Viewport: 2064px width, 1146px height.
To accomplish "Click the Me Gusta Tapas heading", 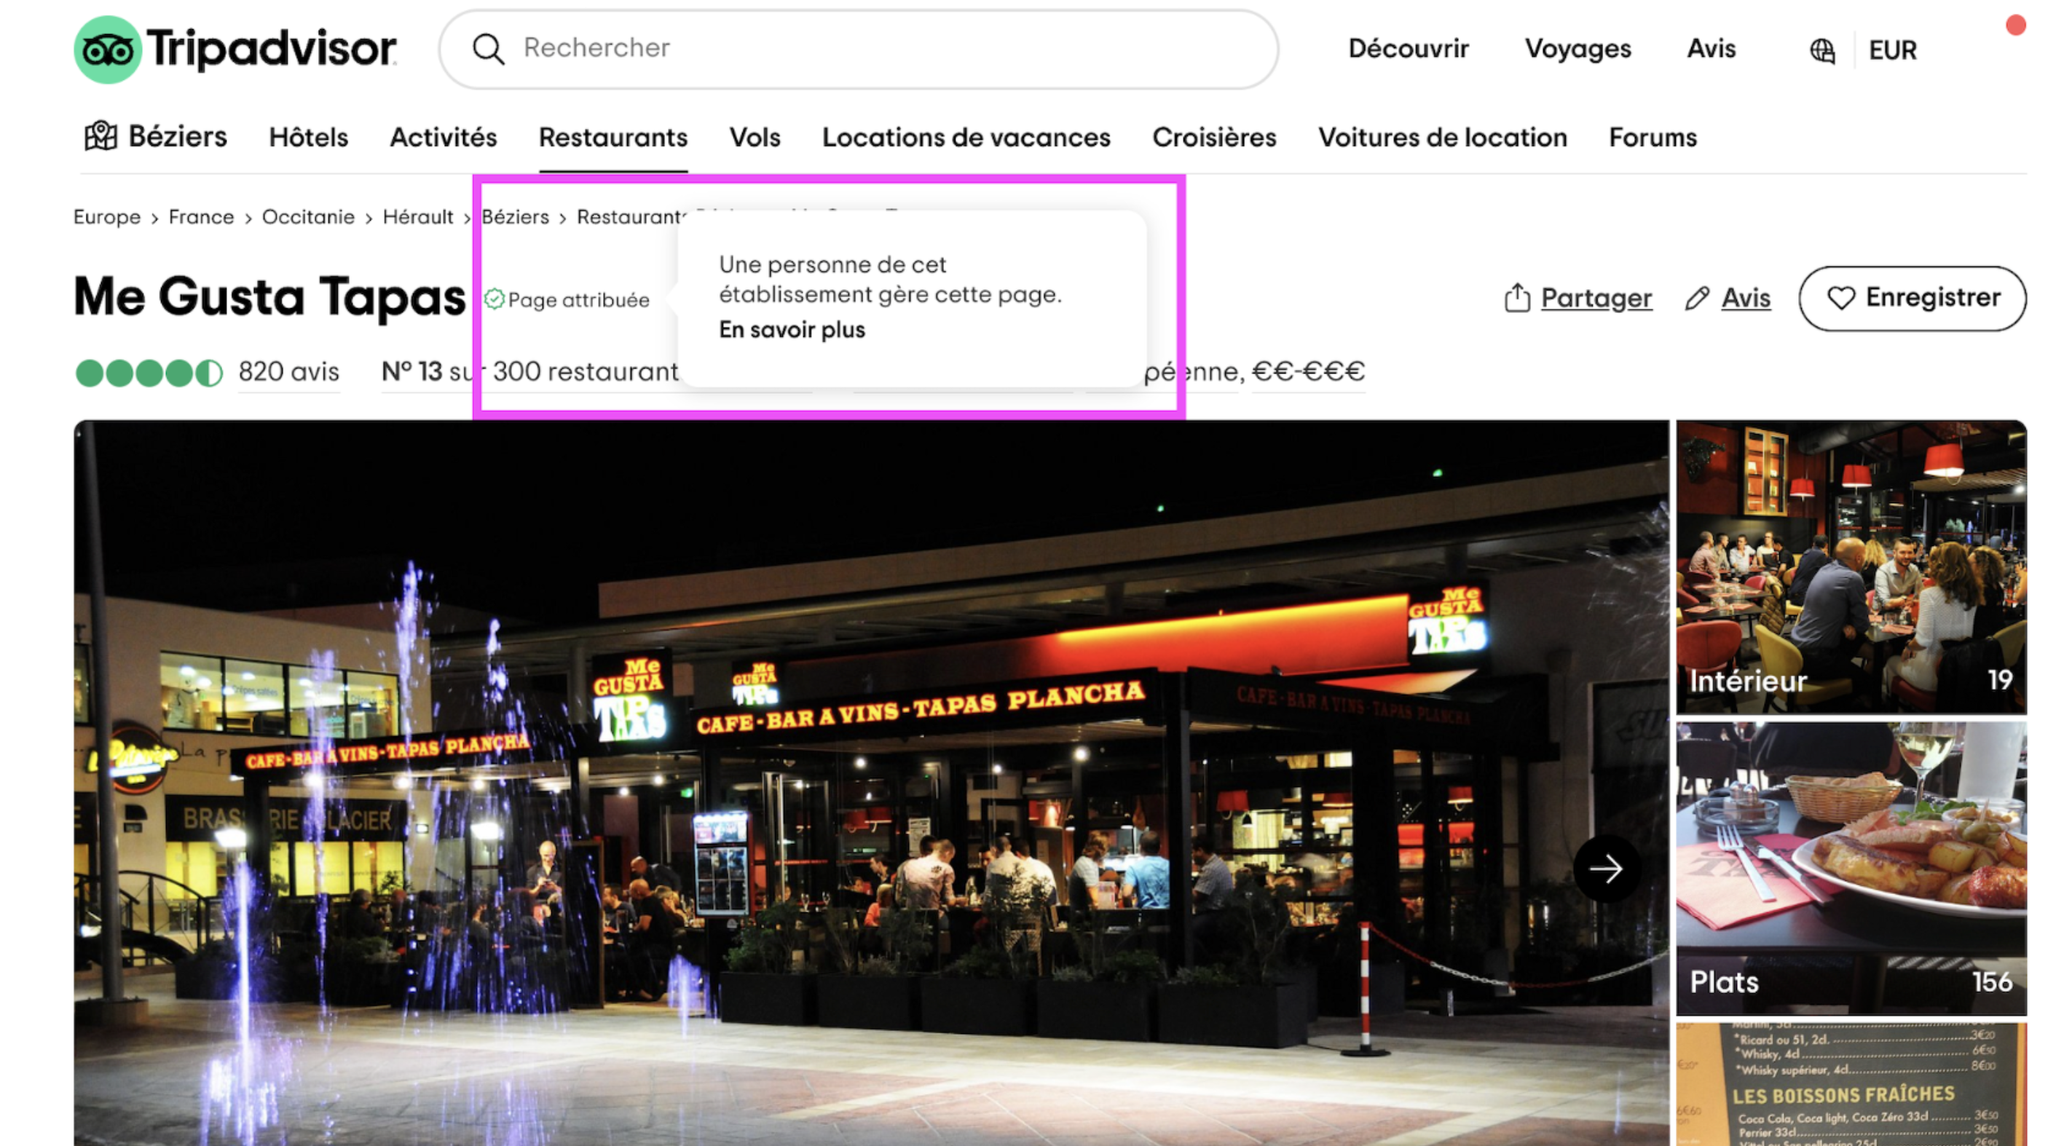I will (x=269, y=297).
